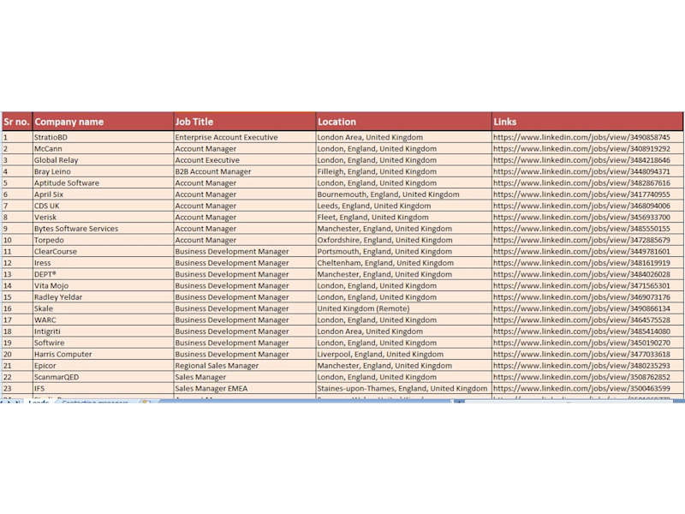Click serial number cell '12'
This screenshot has width=685, height=514.
tap(17, 263)
